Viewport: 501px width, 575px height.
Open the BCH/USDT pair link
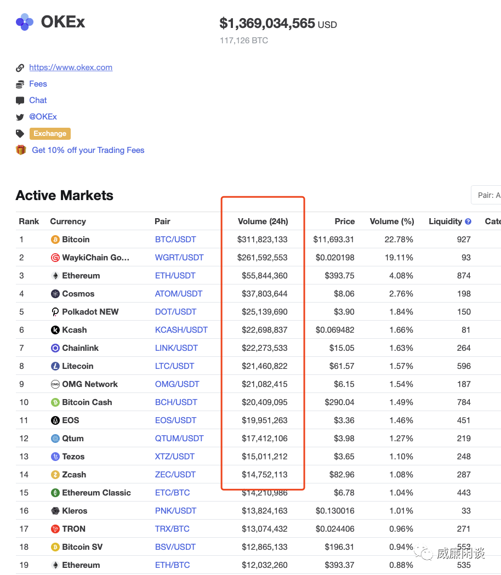176,402
